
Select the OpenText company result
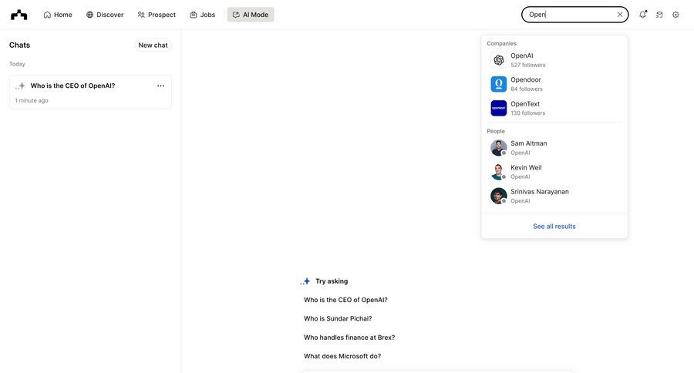[x=554, y=108]
